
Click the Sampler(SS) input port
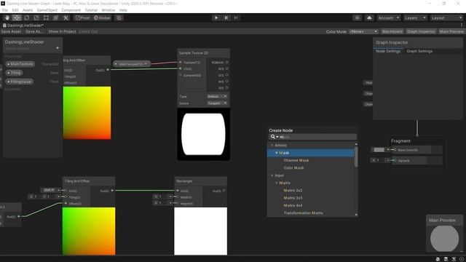(x=180, y=75)
